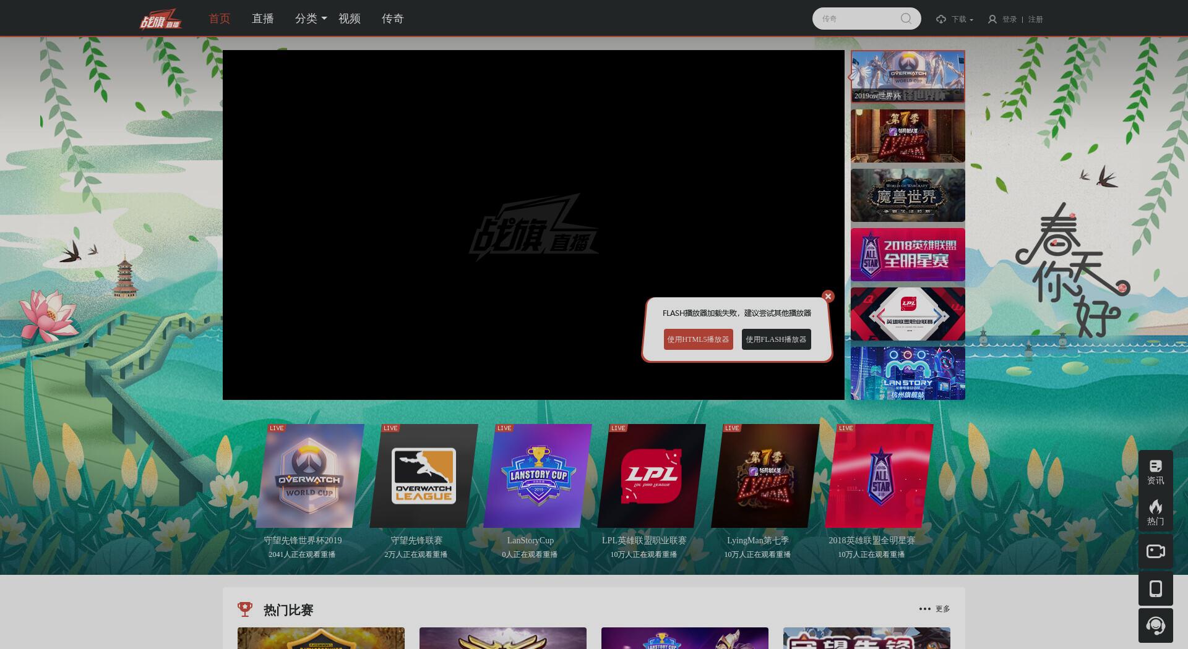This screenshot has width=1188, height=649.
Task: Open the LyingMan 第7季 live card
Action: 765,476
